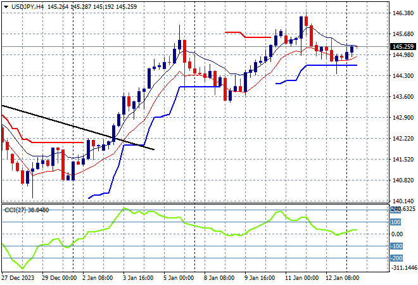Click the 140.820 price axis label
418x285 pixels.
(x=403, y=180)
